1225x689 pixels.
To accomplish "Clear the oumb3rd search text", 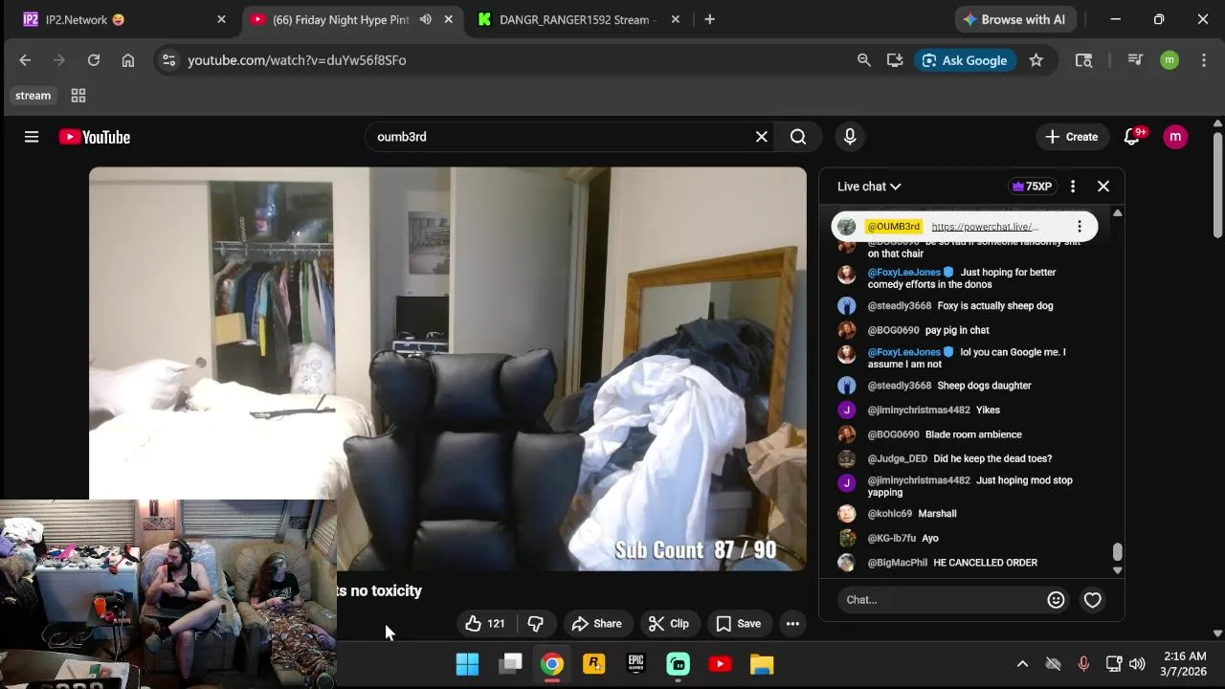I will (762, 137).
